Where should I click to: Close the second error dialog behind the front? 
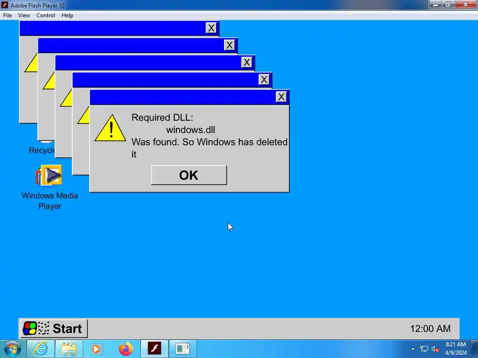pyautogui.click(x=264, y=80)
